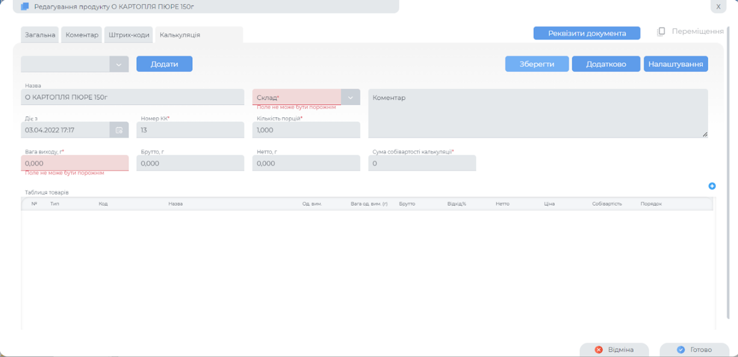Viewport: 738px width, 357px height.
Task: Click the Зберегти button
Action: (x=537, y=64)
